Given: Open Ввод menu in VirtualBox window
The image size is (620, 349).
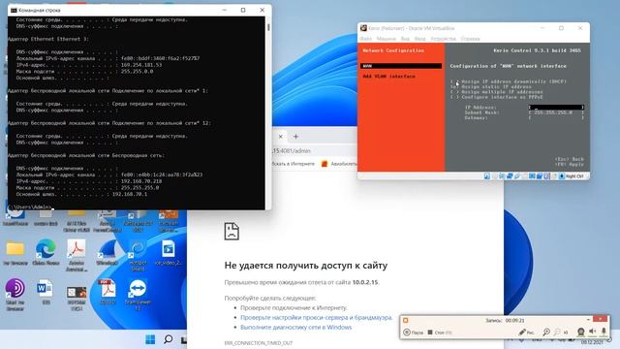Looking at the screenshot, I should point(419,39).
